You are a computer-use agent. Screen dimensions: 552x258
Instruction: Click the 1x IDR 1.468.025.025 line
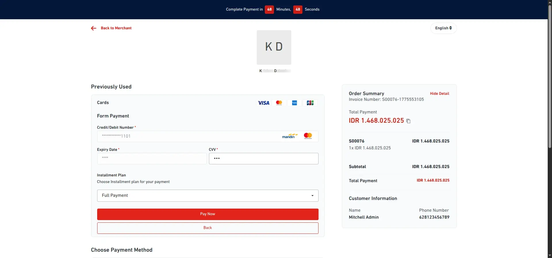coord(370,148)
